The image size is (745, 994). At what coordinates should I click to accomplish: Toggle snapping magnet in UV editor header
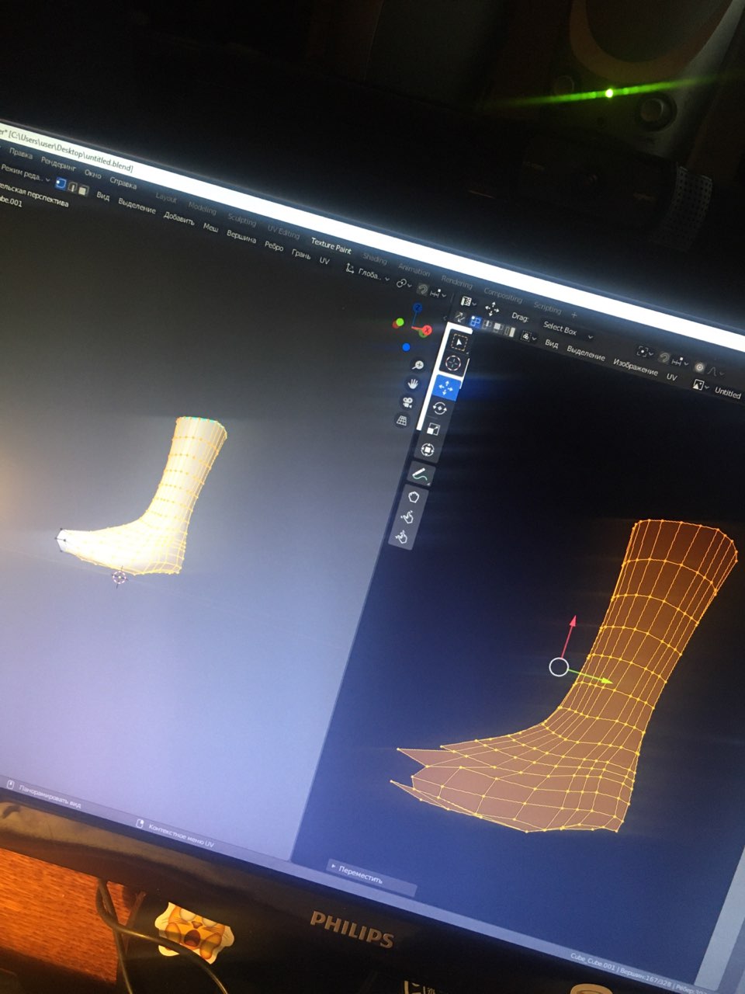[x=664, y=358]
